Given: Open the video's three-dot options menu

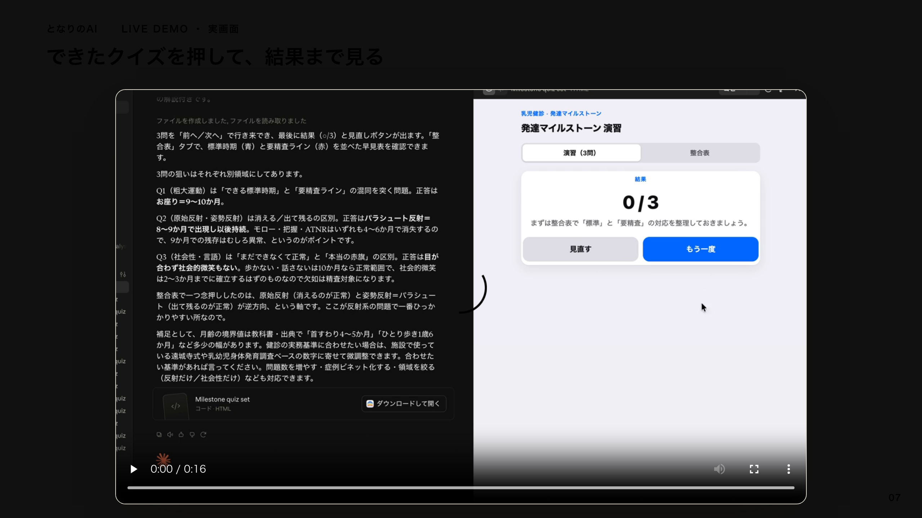Looking at the screenshot, I should 788,469.
